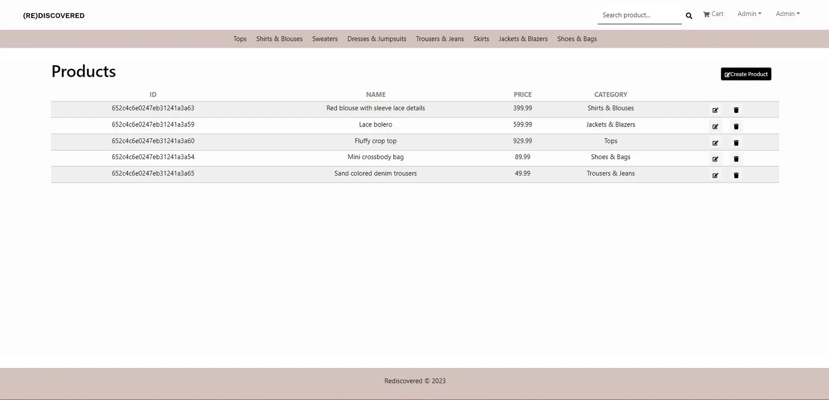Delete the Fluffy crop top product
Viewport: 829px width, 400px height.
(x=736, y=142)
